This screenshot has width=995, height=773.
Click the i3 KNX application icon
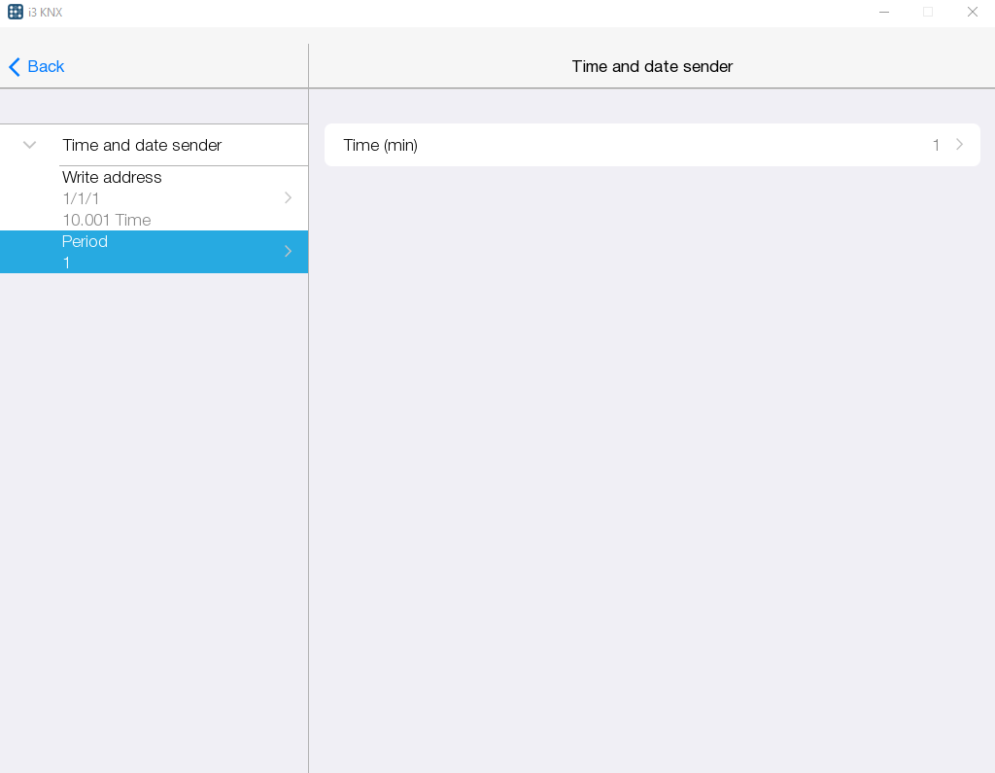point(14,12)
